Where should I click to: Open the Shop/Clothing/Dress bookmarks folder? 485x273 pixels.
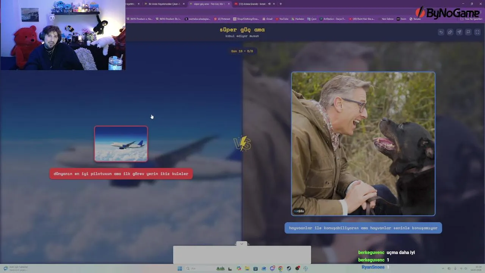pyautogui.click(x=246, y=19)
